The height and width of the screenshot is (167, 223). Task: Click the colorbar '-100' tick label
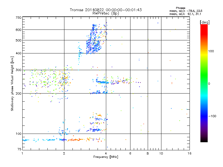[212, 116]
